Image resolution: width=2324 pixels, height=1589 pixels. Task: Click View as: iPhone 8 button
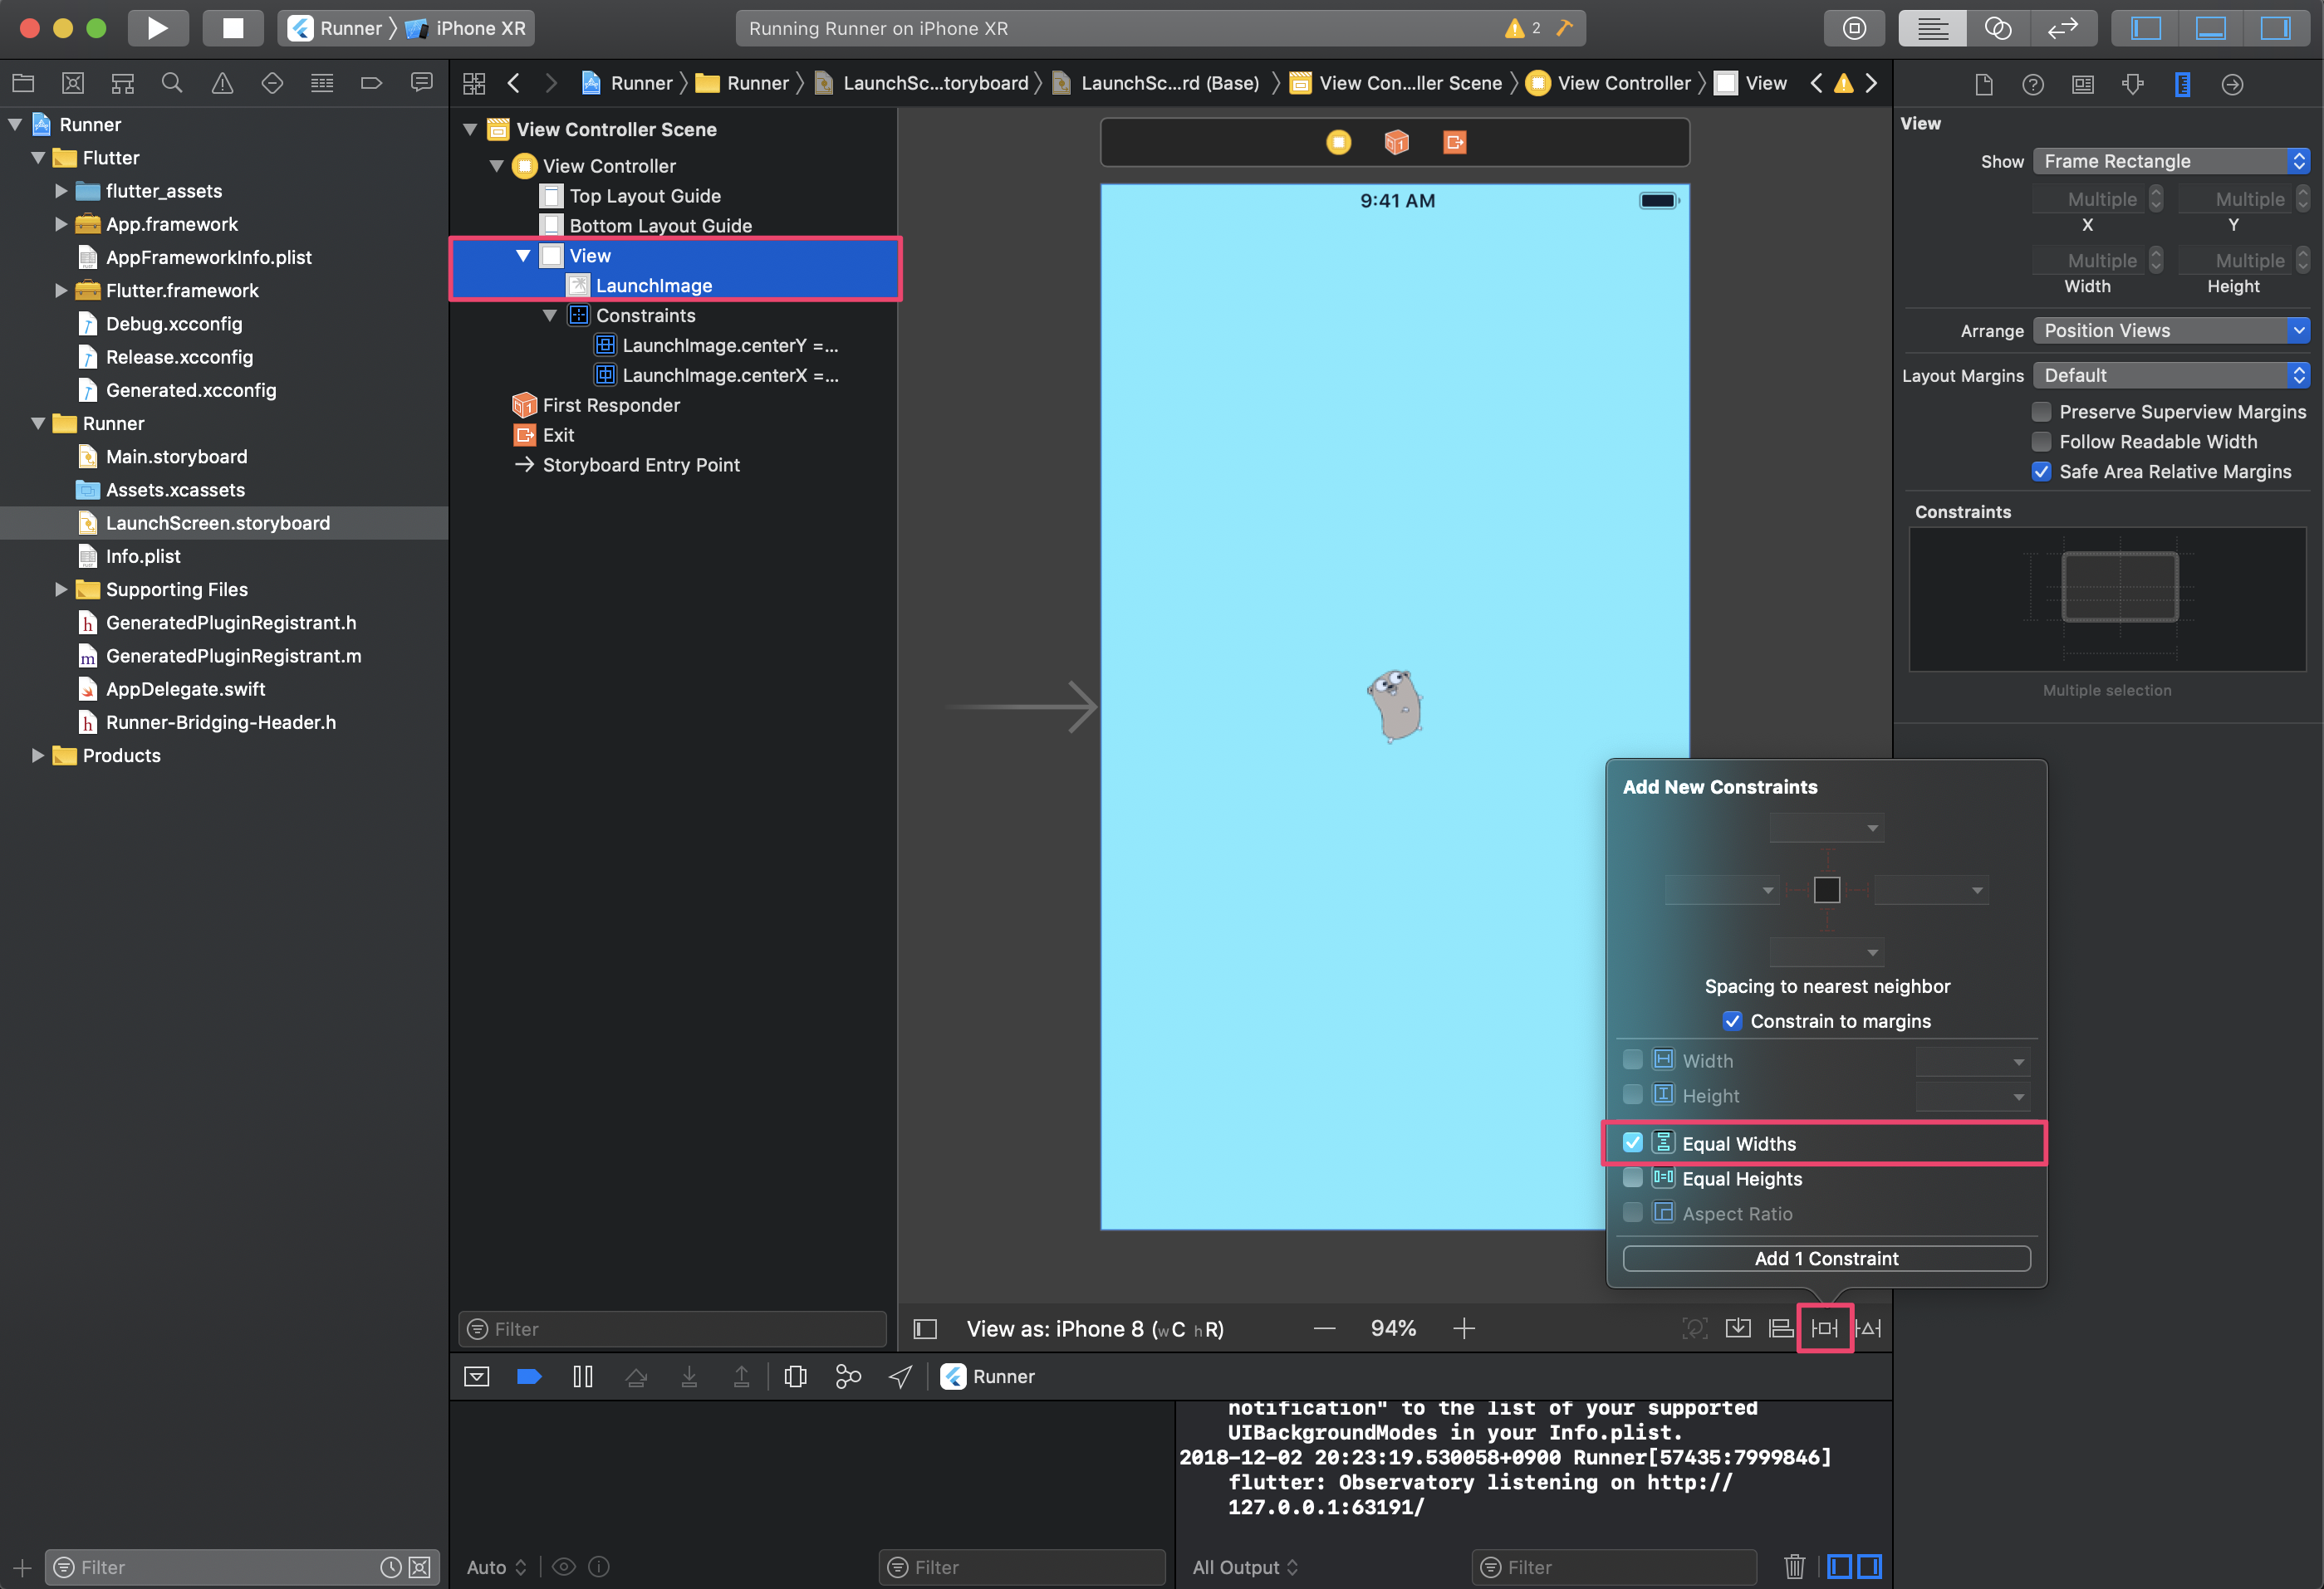point(1095,1328)
